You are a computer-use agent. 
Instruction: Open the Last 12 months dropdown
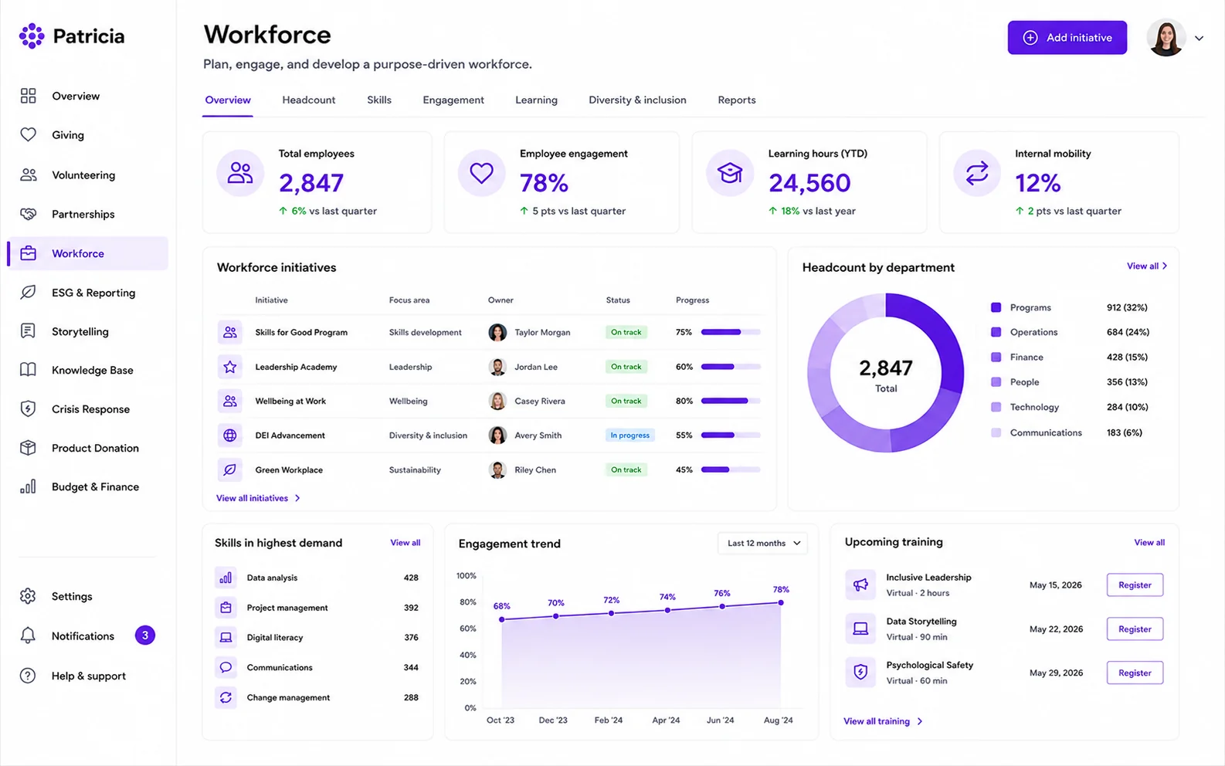tap(762, 543)
